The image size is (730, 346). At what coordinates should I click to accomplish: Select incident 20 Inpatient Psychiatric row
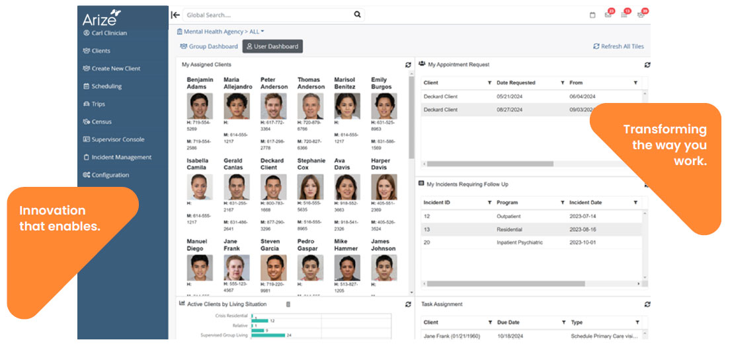click(531, 242)
